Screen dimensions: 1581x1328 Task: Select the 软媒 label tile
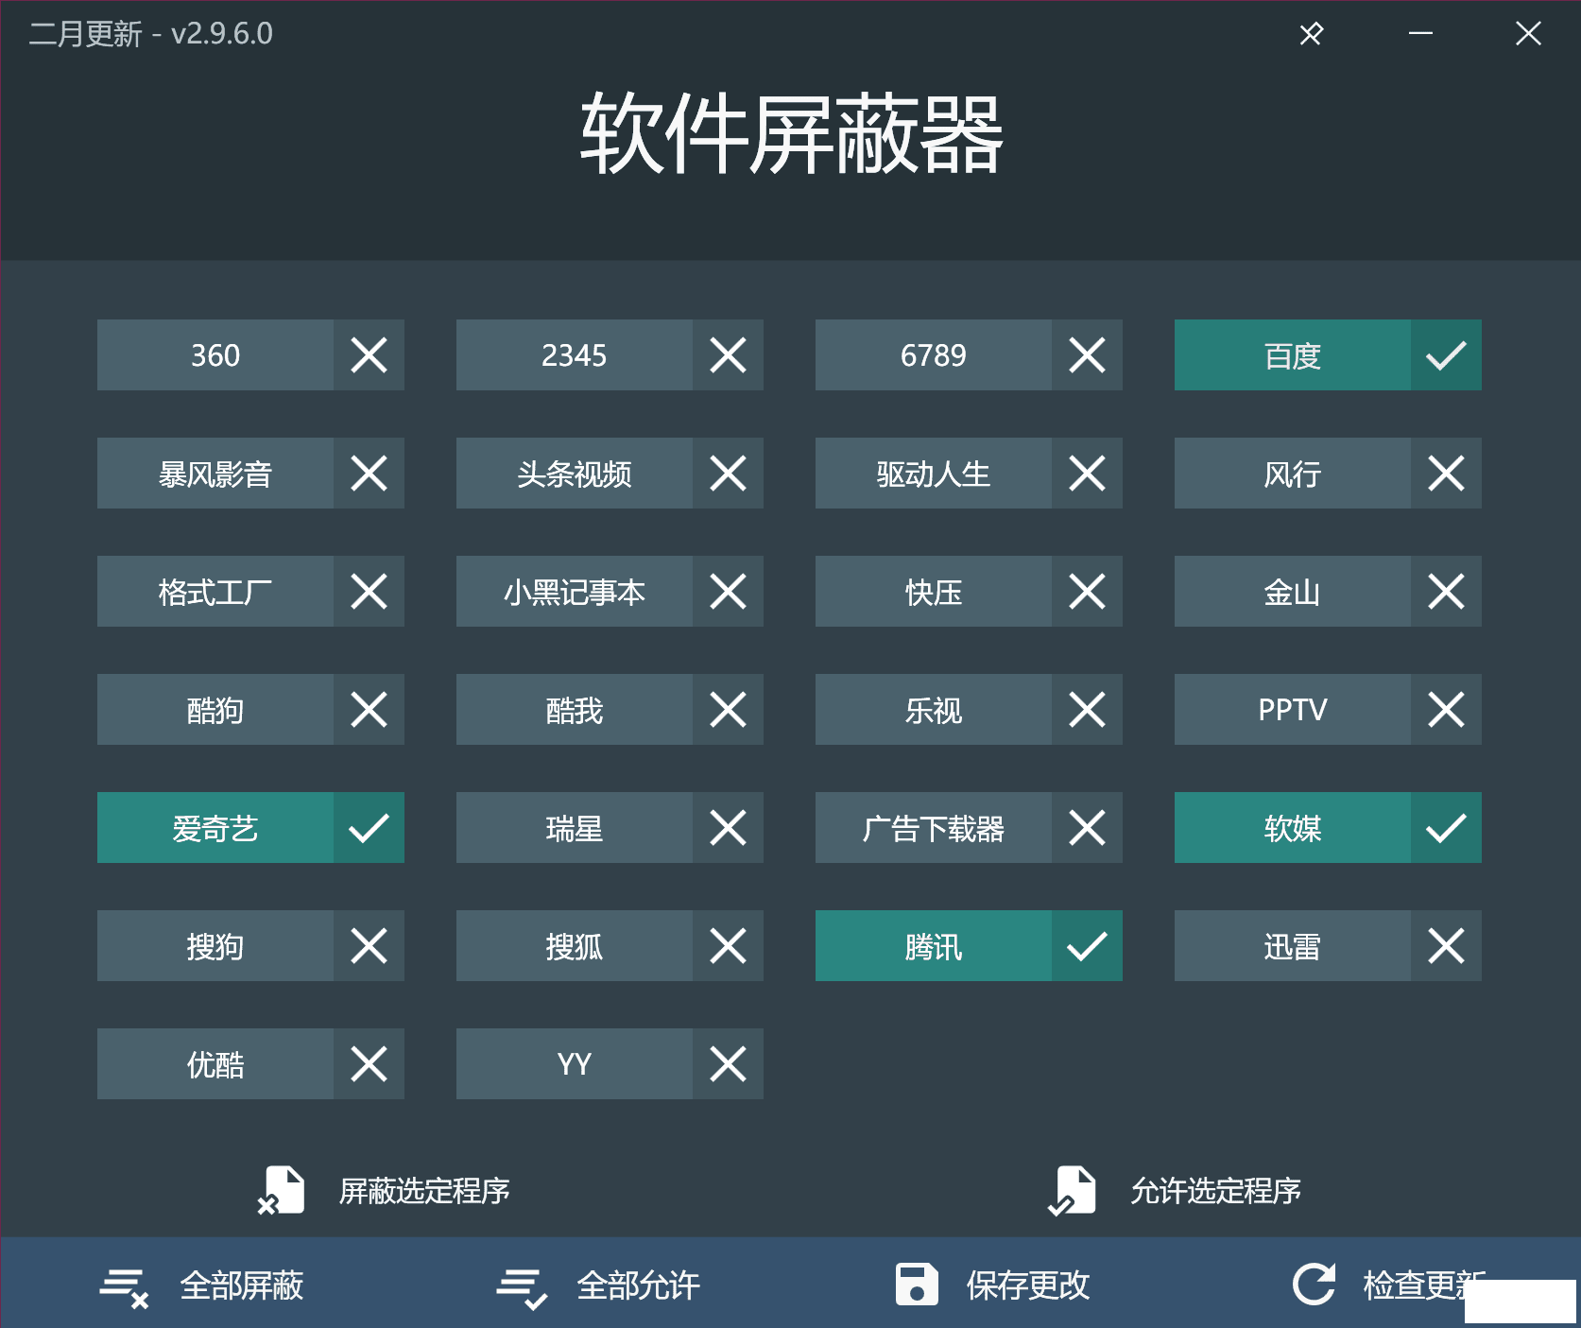(x=1293, y=828)
